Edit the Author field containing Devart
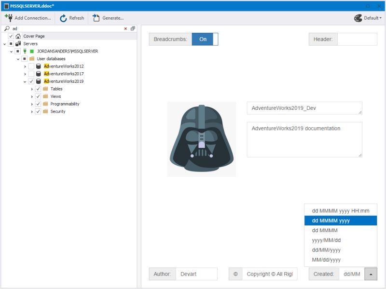386x289 pixels. pyautogui.click(x=198, y=274)
